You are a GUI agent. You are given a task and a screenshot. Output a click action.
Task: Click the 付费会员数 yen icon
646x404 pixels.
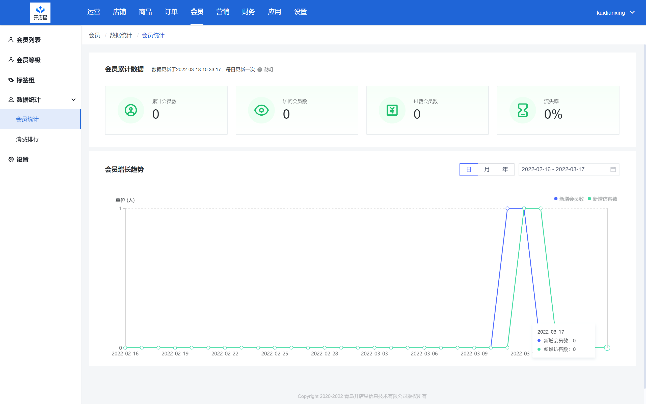(392, 110)
